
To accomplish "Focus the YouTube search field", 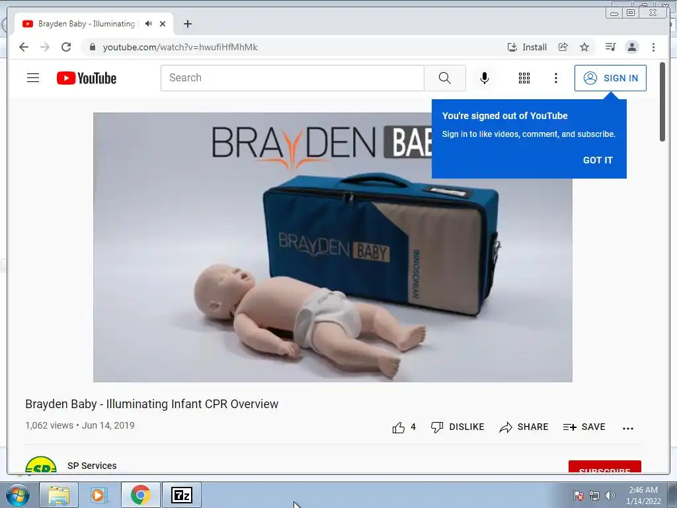I will click(292, 78).
